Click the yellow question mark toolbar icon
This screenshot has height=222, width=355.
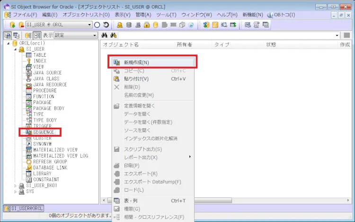click(x=215, y=25)
